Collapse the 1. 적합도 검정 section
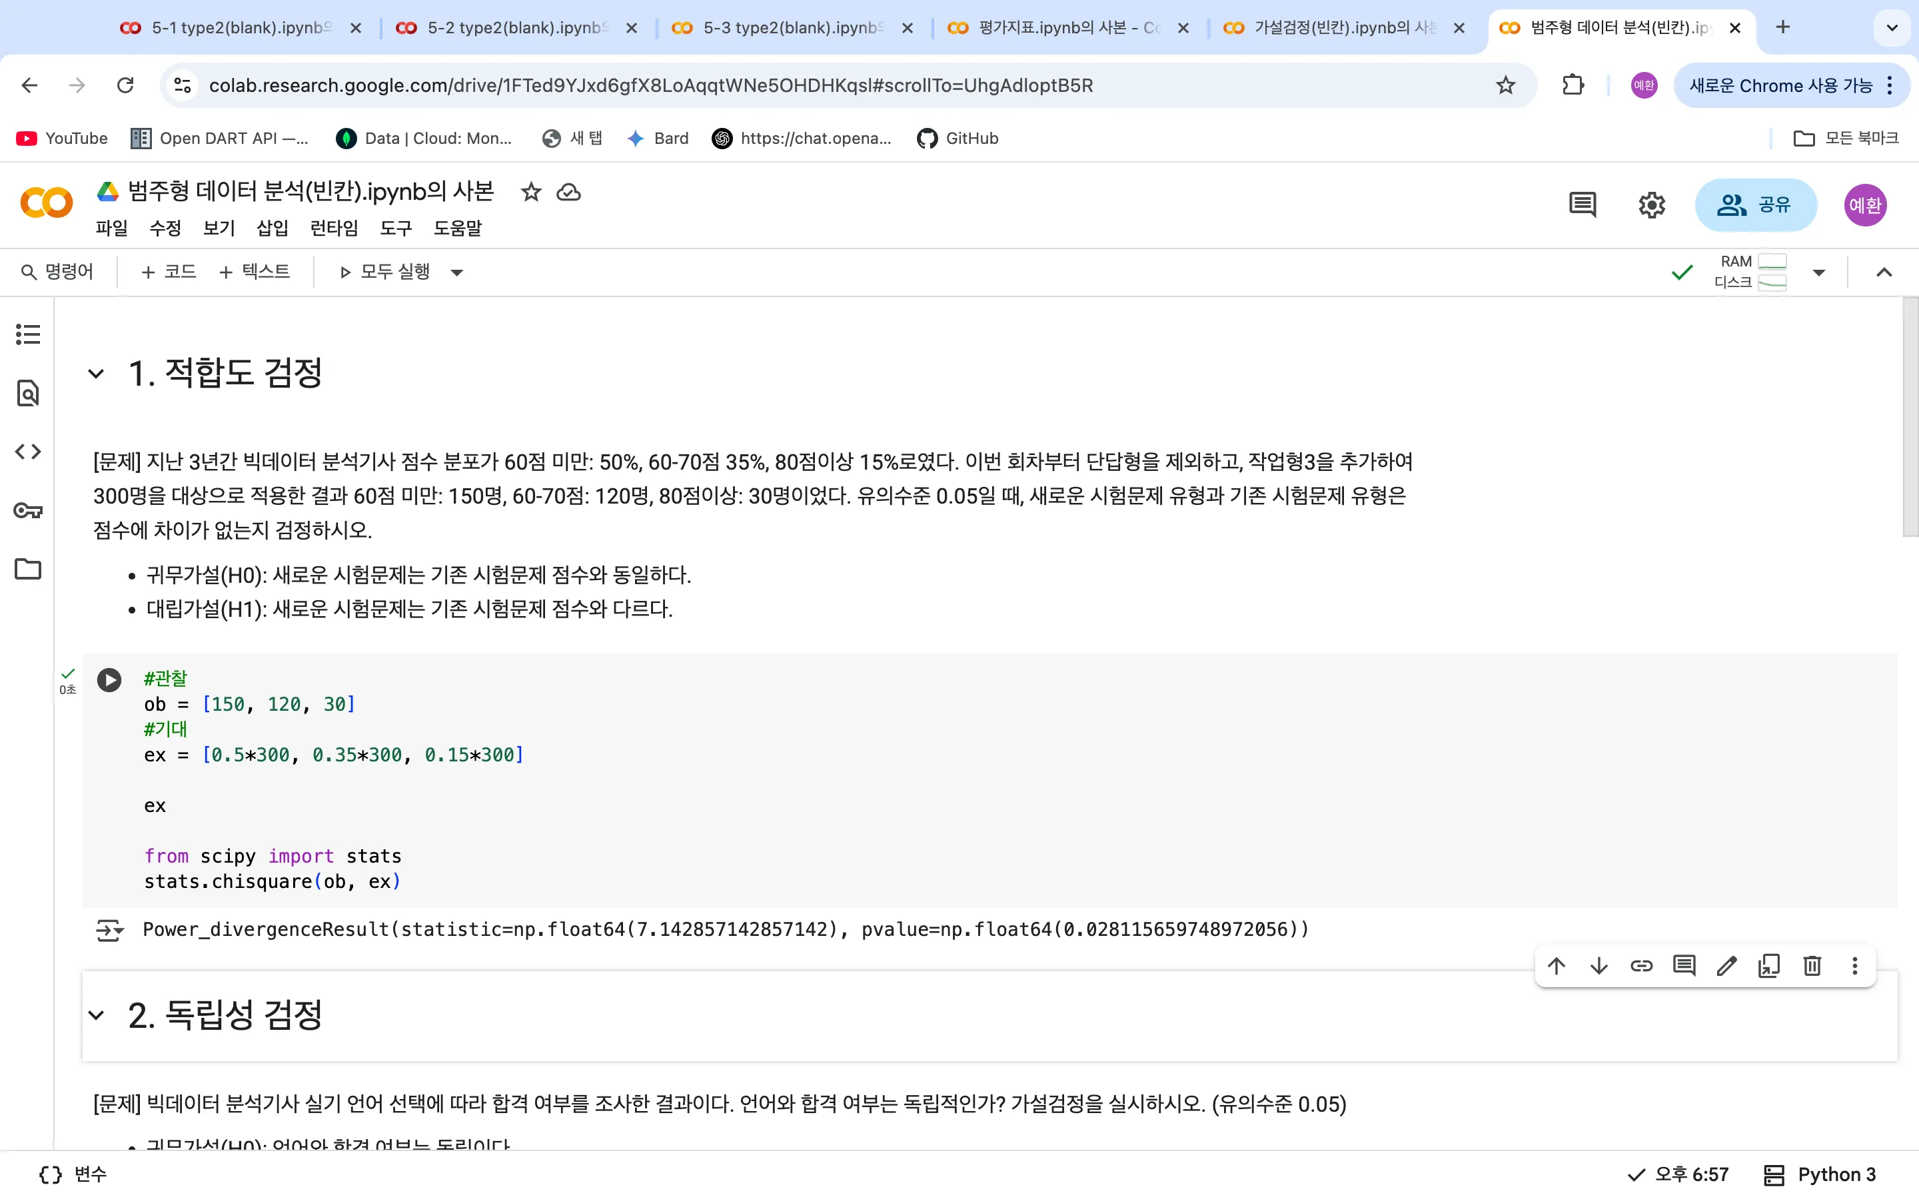Viewport: 1919px width, 1199px height. (96, 374)
